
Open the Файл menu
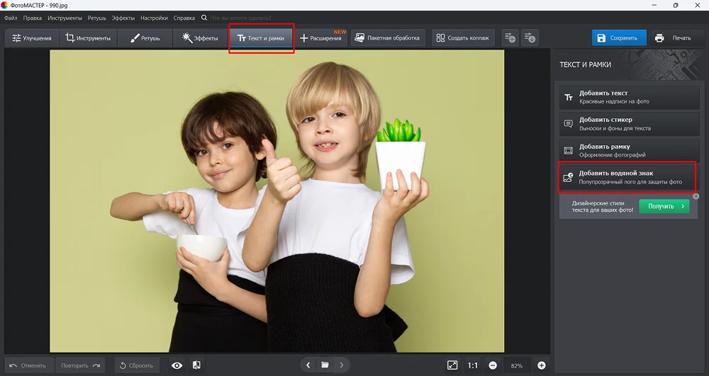click(x=11, y=18)
